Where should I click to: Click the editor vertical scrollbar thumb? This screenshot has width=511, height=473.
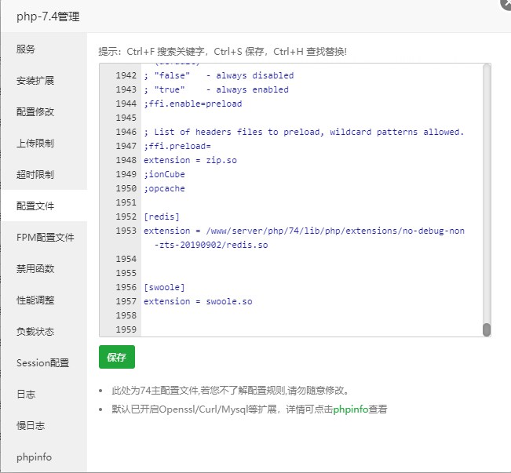[x=487, y=329]
